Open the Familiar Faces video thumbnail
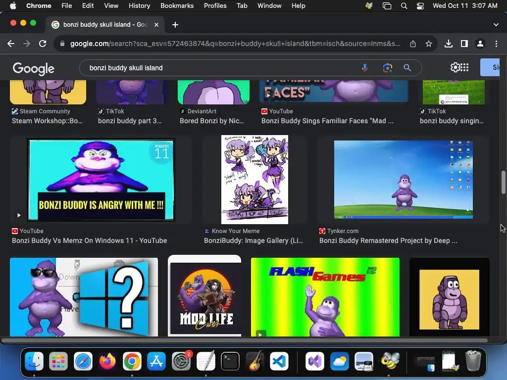This screenshot has width=507, height=380. click(334, 91)
